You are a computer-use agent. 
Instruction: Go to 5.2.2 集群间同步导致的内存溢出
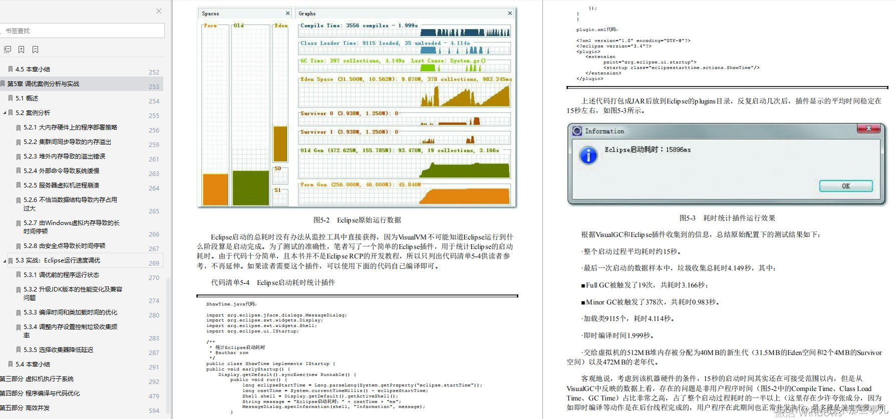point(67,142)
